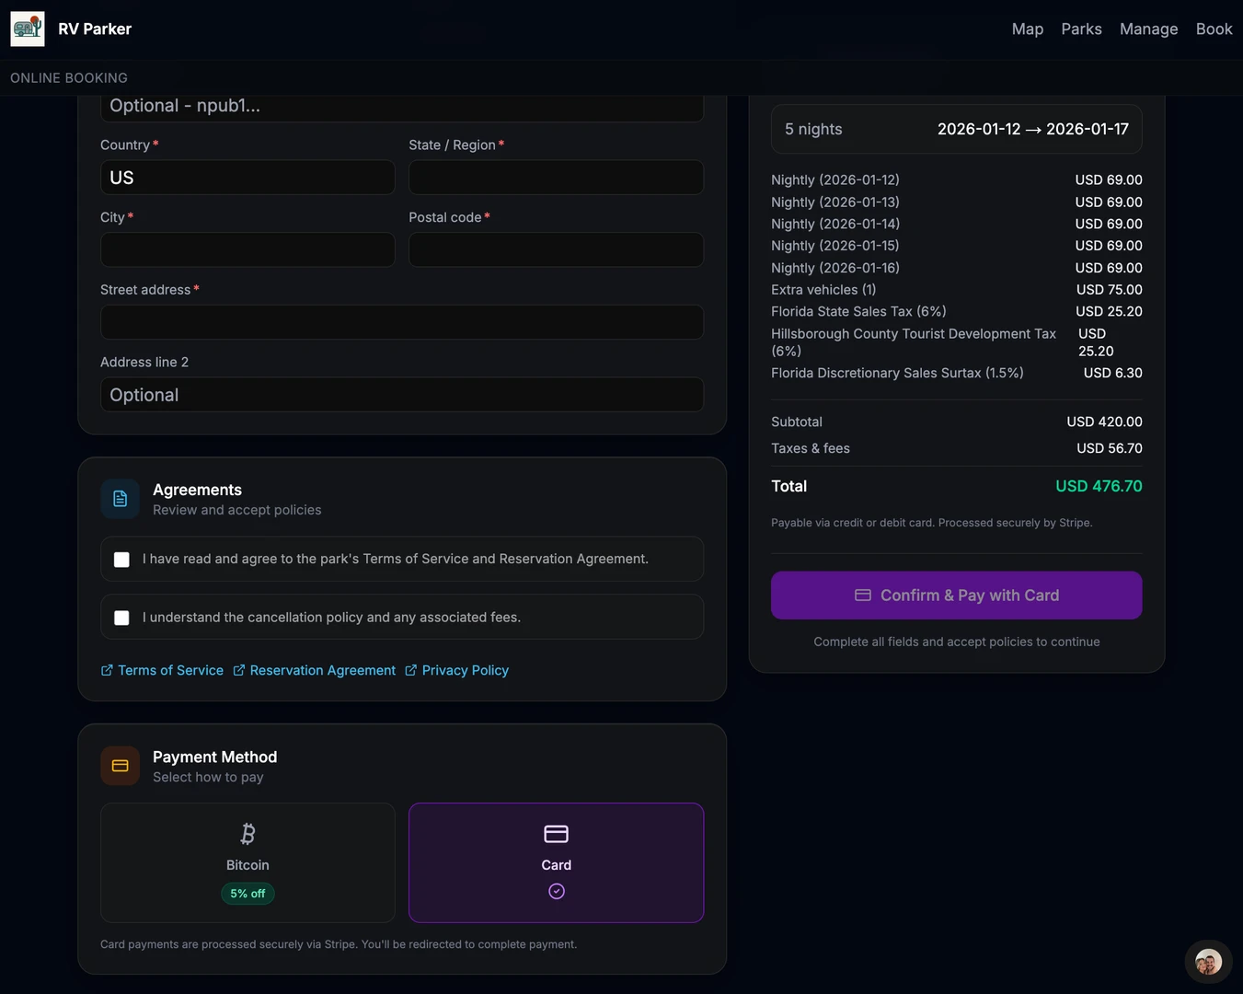Check the Terms of Service agreement box
This screenshot has height=994, width=1243.
pos(121,560)
